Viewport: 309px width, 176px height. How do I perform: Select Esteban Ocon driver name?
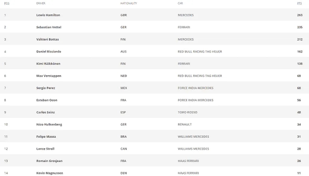[x=47, y=100]
